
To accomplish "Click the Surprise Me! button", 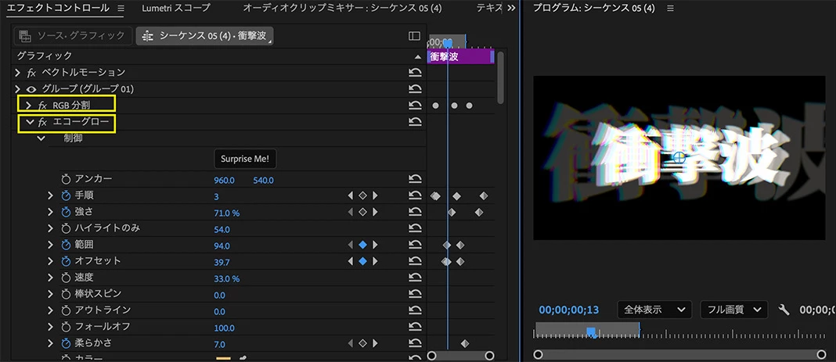I will pos(245,159).
